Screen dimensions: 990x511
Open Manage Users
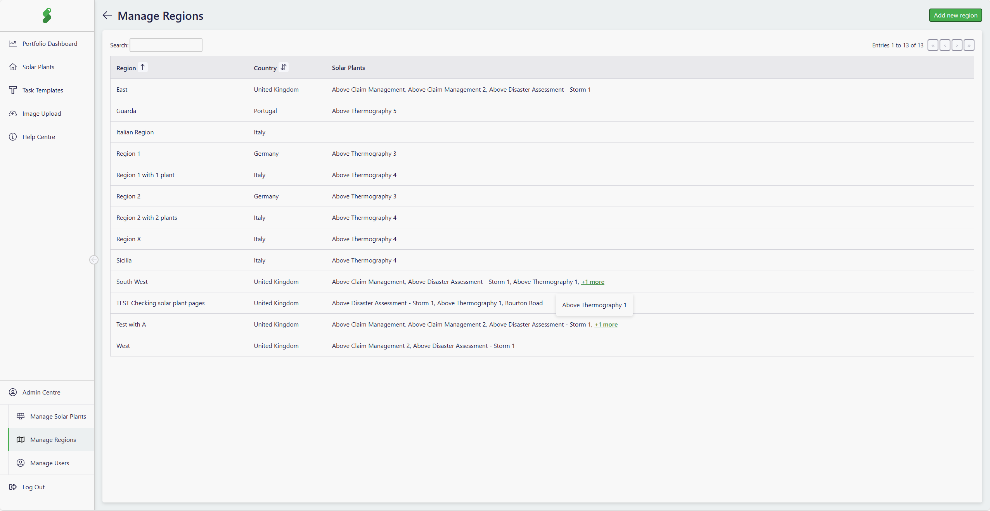[x=49, y=463]
